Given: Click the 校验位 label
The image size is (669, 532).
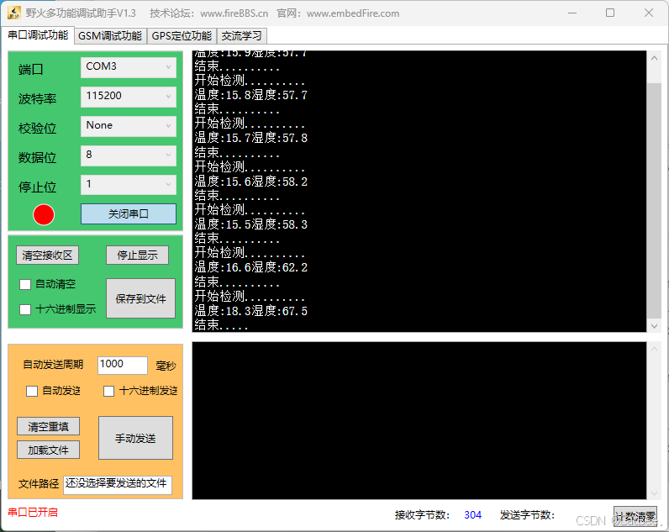Looking at the screenshot, I should [x=38, y=129].
